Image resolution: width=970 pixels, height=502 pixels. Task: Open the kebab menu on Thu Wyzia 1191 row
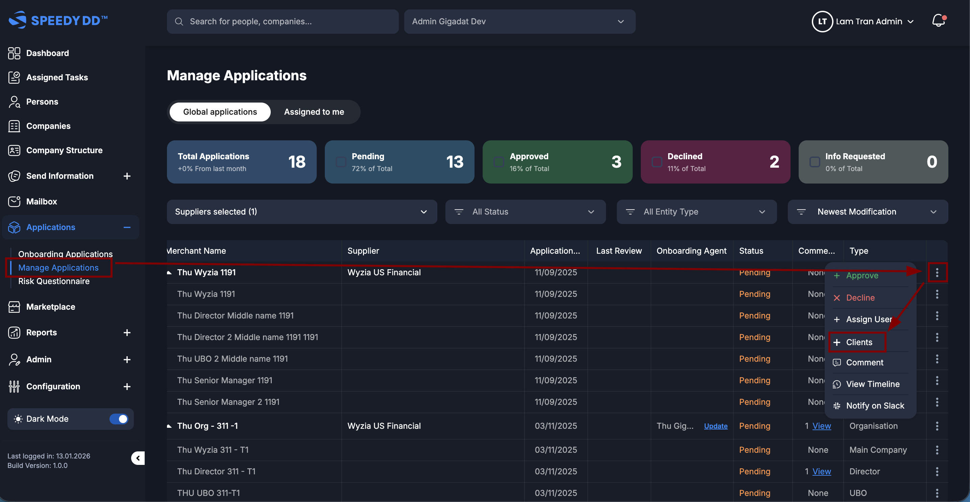coord(937,272)
